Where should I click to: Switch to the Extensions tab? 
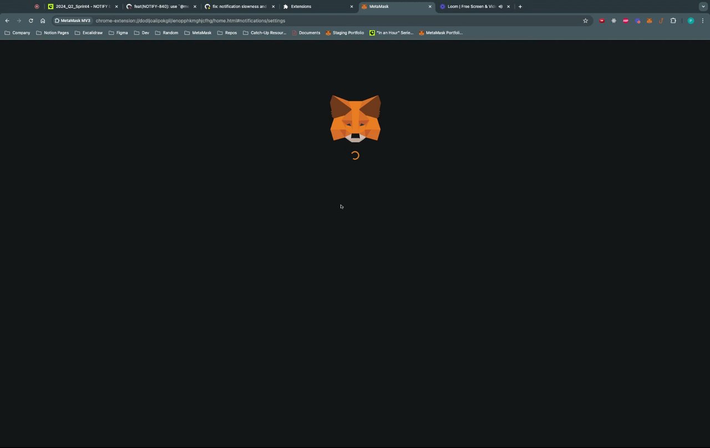coord(318,7)
